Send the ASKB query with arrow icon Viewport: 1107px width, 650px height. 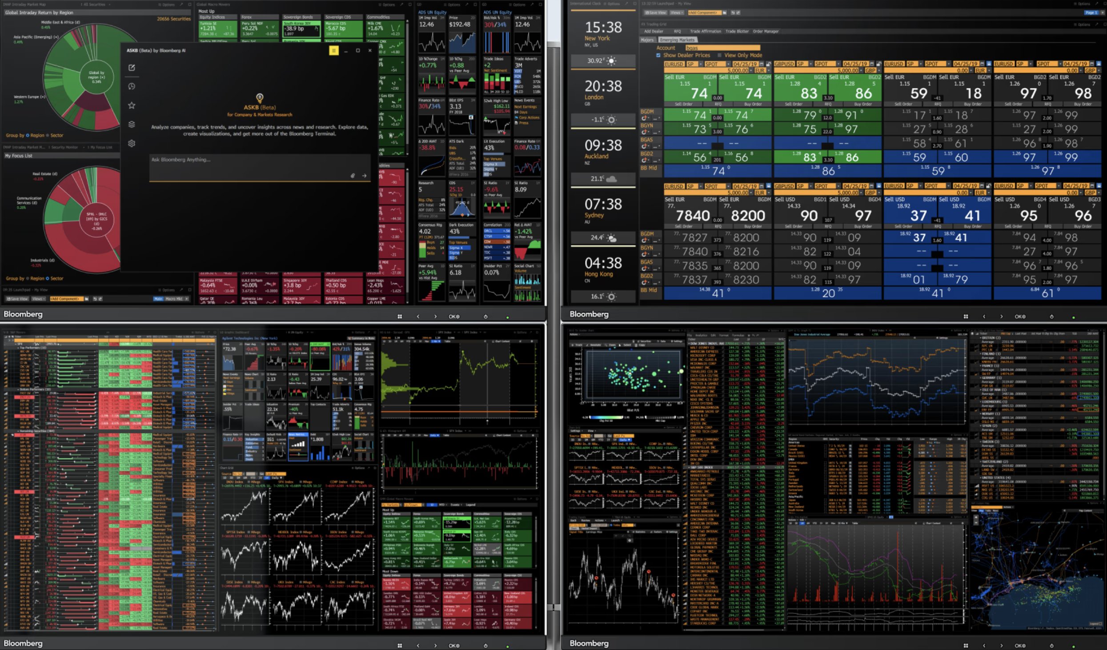tap(364, 176)
